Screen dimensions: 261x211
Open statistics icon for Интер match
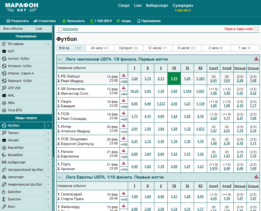[124, 126]
